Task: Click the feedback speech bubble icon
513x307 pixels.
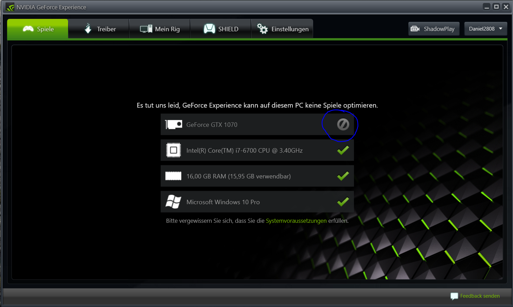Action: [x=454, y=296]
